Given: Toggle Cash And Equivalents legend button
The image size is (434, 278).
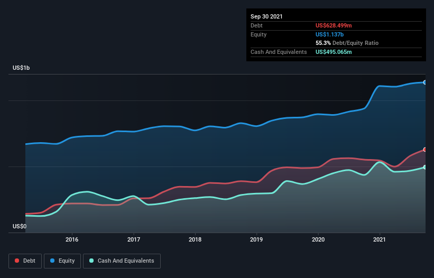Looking at the screenshot, I should pos(122,261).
